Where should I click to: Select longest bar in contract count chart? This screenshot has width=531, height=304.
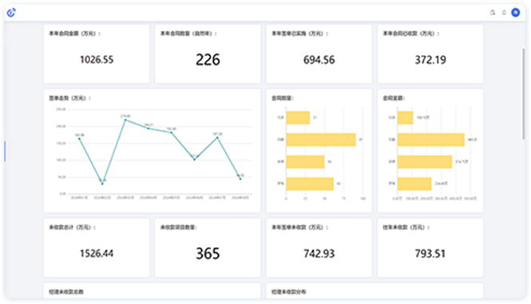pos(321,140)
